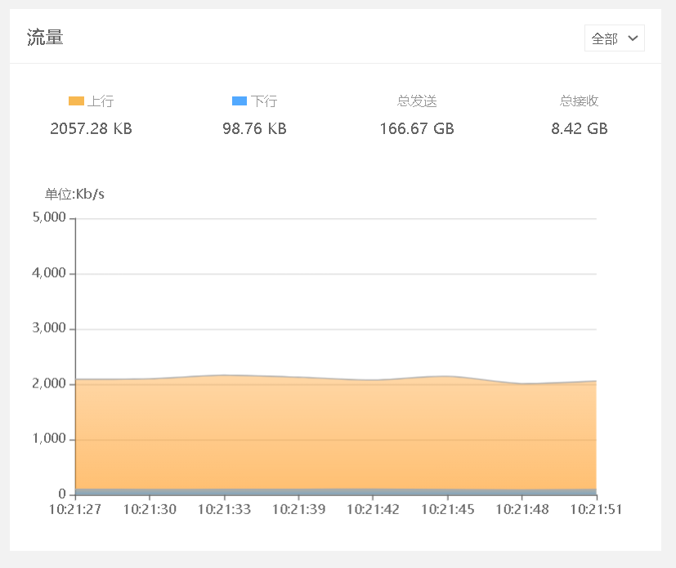The image size is (676, 568).
Task: Click the 10:21:45 time axis label
Action: pos(447,509)
